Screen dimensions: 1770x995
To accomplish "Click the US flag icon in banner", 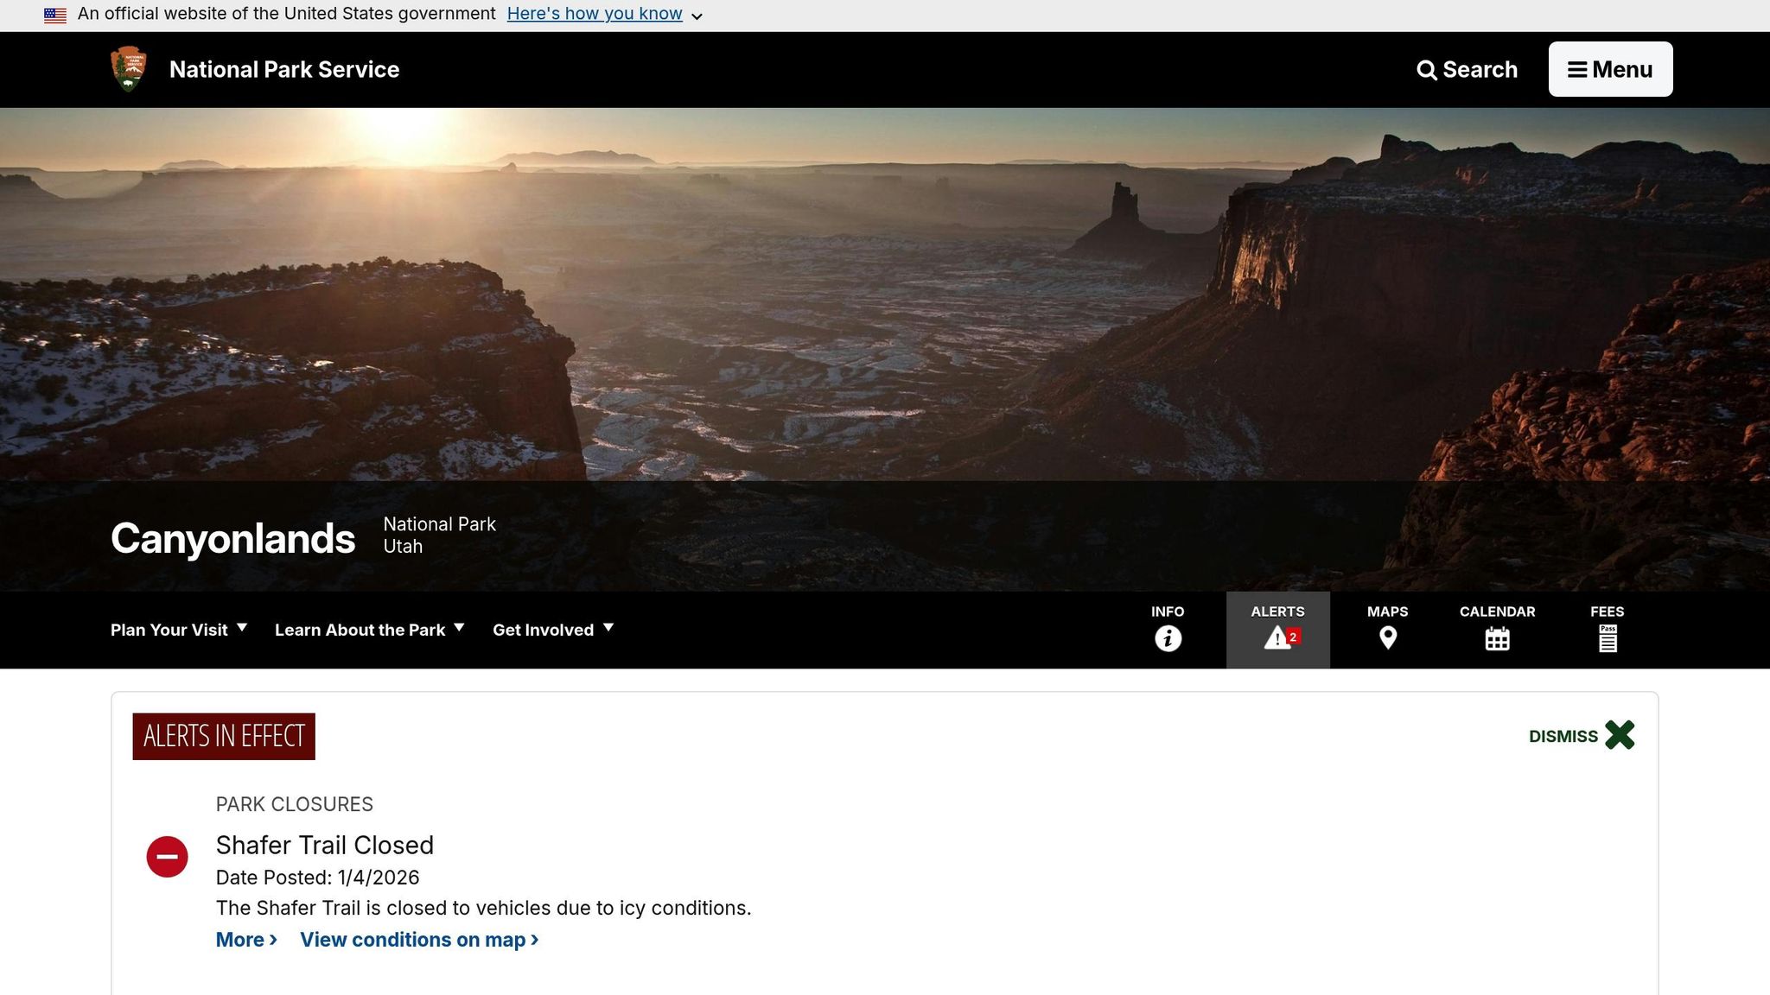I will click(x=55, y=15).
